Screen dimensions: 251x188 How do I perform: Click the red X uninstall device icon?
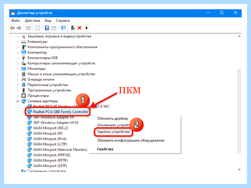point(80,28)
